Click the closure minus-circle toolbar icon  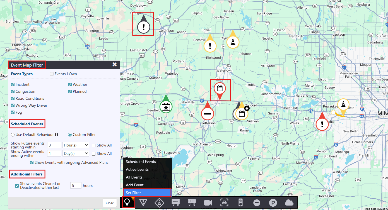[257, 202]
